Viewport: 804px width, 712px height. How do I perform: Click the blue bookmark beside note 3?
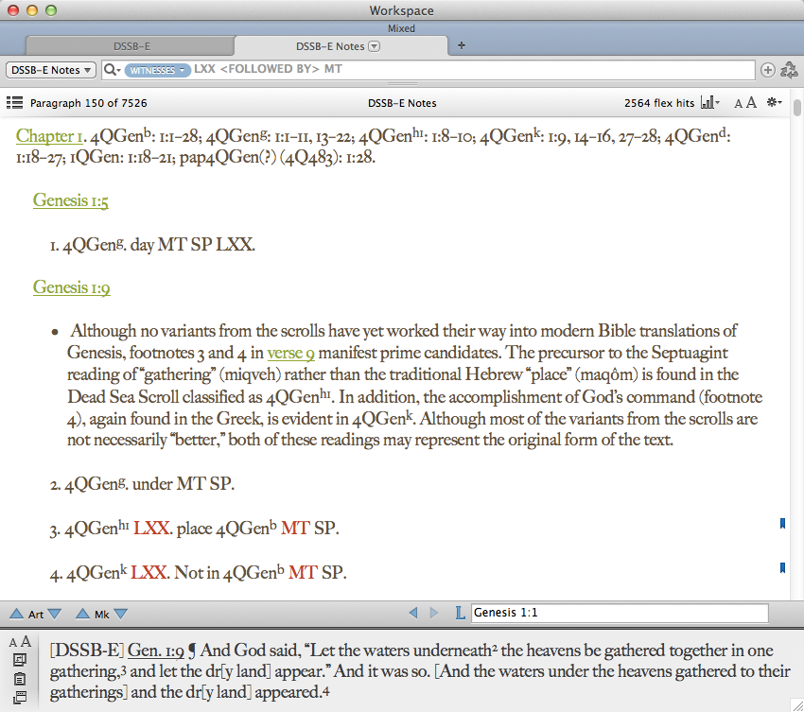(782, 523)
